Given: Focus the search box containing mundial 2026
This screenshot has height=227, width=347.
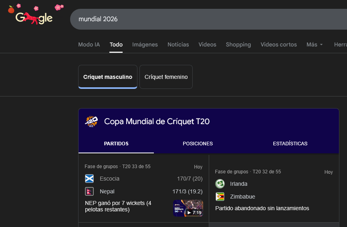Looking at the screenshot, I should point(208,19).
